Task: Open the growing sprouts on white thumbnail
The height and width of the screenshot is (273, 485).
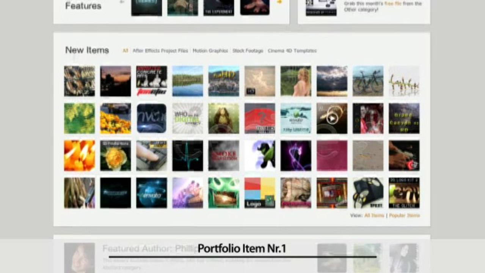Action: pyautogui.click(x=404, y=81)
